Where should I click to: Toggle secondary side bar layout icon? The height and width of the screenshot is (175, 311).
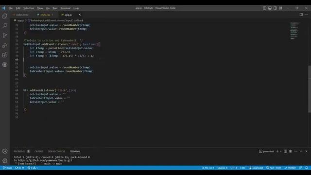point(276,8)
